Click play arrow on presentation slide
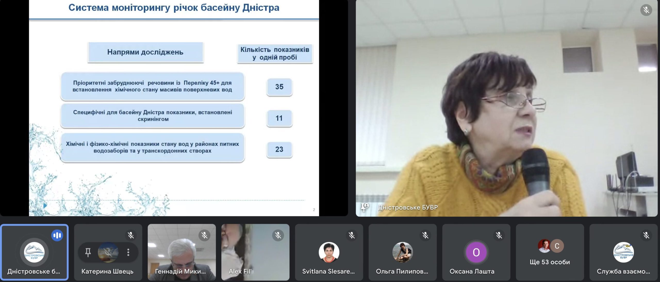The height and width of the screenshot is (282, 660). tap(45, 206)
